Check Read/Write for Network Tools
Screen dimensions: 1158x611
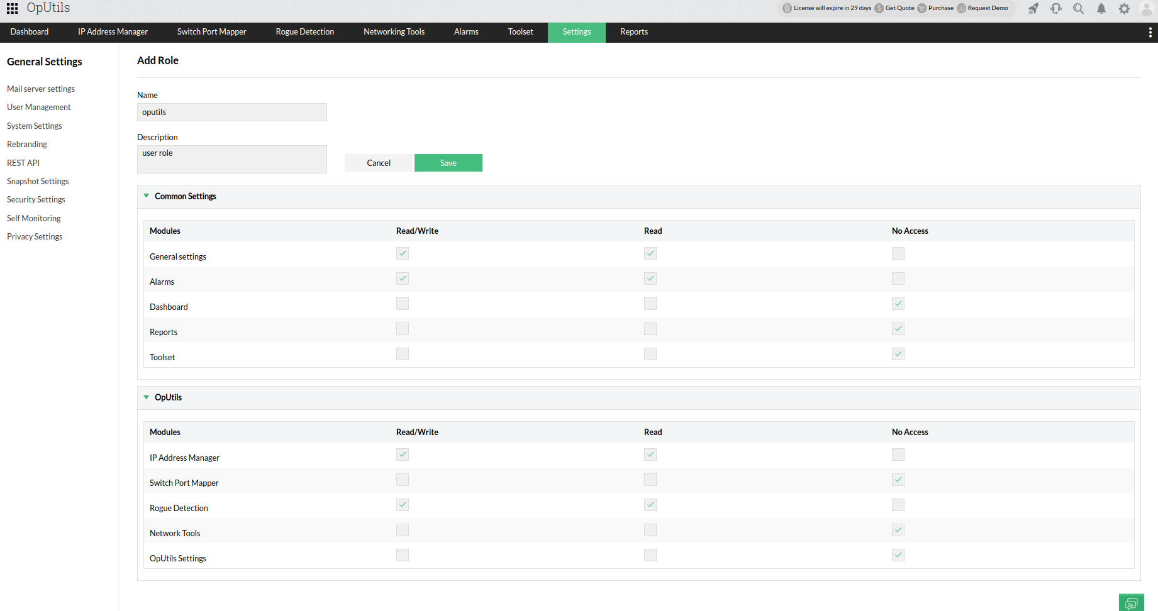click(403, 530)
